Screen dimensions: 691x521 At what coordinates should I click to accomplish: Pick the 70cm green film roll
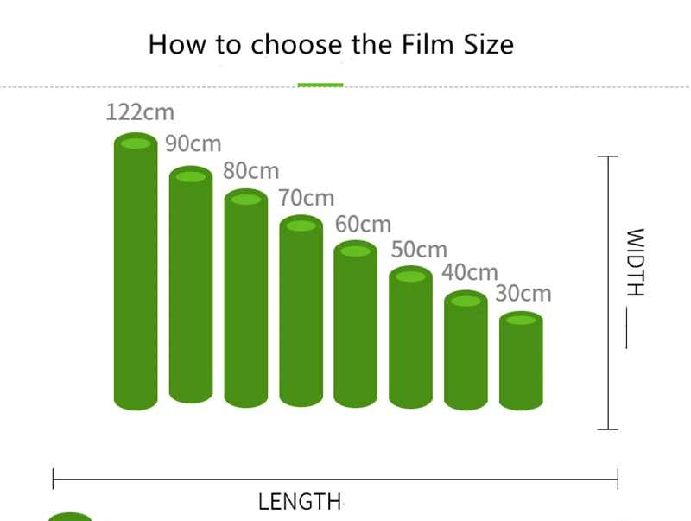tap(301, 311)
